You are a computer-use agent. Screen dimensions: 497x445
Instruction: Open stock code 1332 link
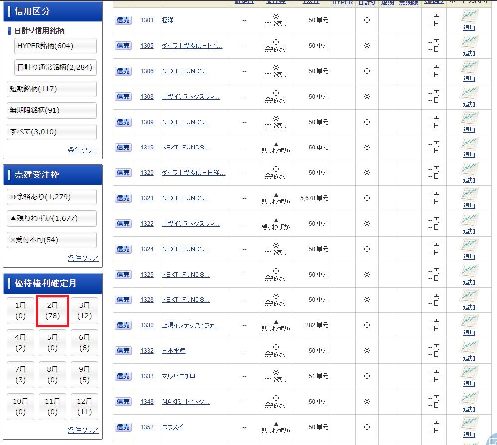click(x=147, y=351)
